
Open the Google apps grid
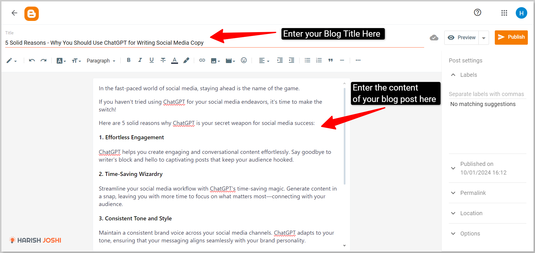coord(504,13)
